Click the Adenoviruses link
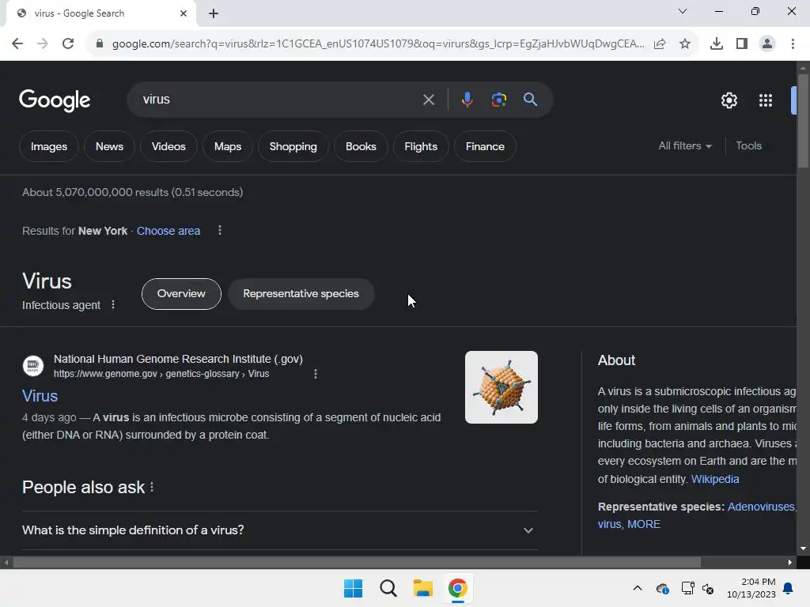The height and width of the screenshot is (607, 810). 761,507
